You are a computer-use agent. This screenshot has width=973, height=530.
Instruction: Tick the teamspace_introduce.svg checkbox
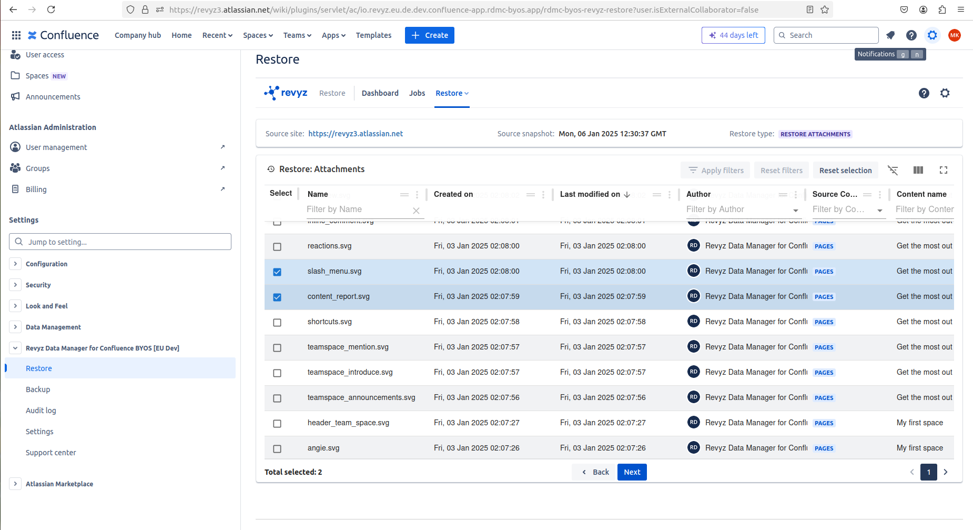[x=277, y=373]
